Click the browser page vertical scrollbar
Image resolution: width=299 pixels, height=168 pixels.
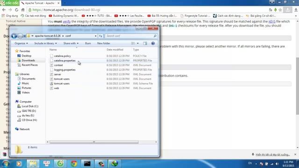[x=297, y=86]
